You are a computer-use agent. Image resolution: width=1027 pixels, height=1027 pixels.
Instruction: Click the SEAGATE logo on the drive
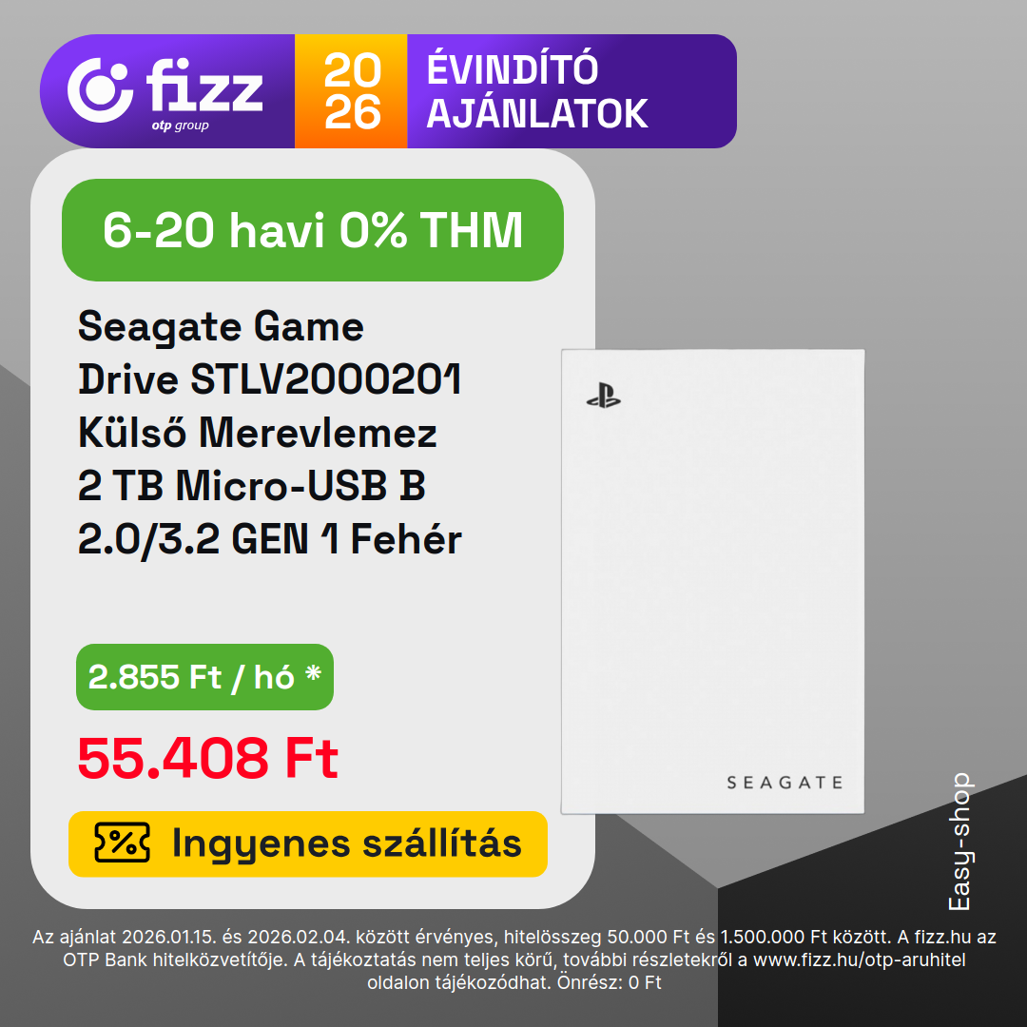click(785, 783)
